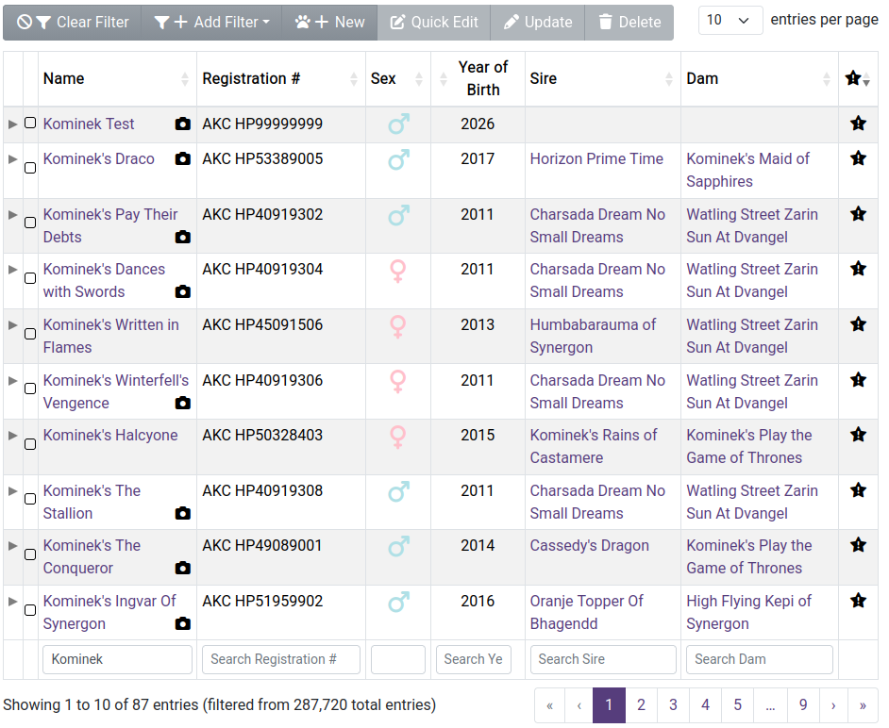The width and height of the screenshot is (889, 728).
Task: Expand the Kominek's Draco row details
Action: point(12,159)
